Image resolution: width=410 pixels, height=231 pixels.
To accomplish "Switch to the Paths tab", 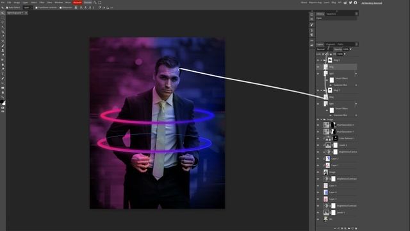I will tap(340, 44).
